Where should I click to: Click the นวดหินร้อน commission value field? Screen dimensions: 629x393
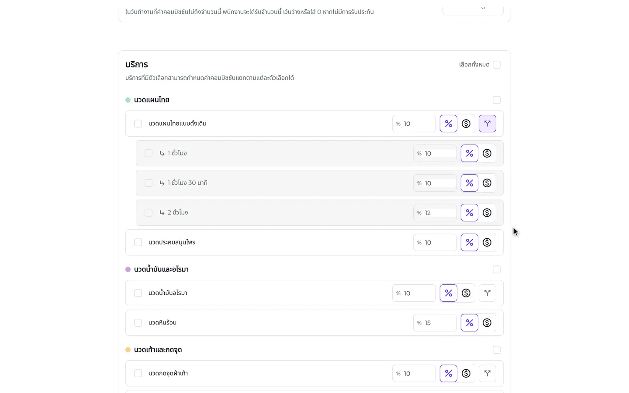(x=435, y=323)
